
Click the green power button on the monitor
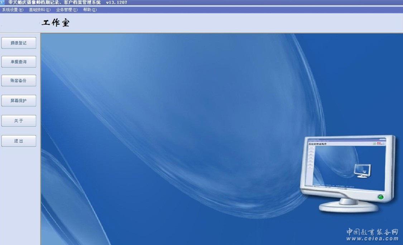pos(380,197)
